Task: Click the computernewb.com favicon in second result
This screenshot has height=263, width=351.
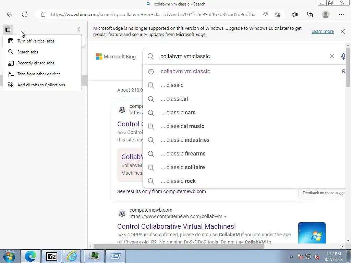Action: click(x=122, y=213)
